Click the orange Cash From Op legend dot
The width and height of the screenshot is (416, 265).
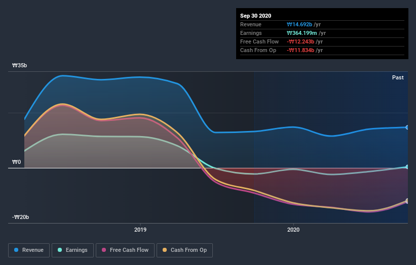pos(165,250)
